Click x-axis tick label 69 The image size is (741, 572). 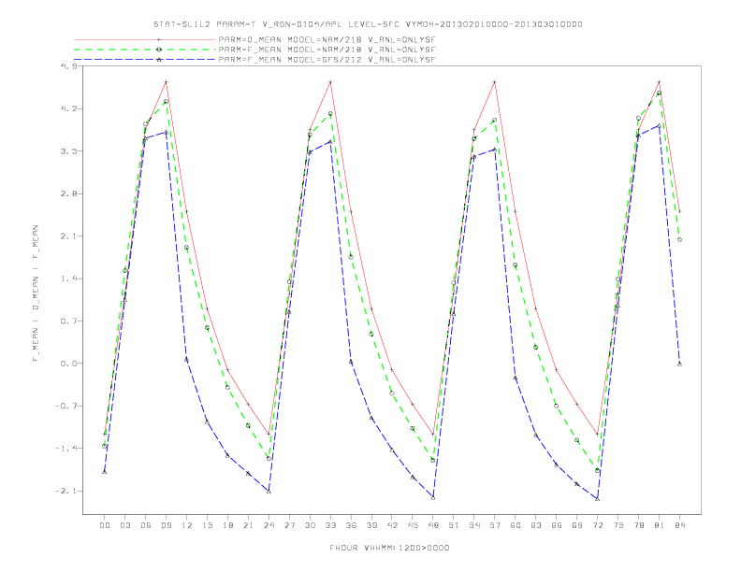tap(577, 525)
